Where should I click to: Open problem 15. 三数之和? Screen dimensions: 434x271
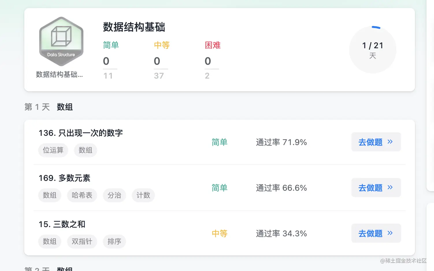62,224
